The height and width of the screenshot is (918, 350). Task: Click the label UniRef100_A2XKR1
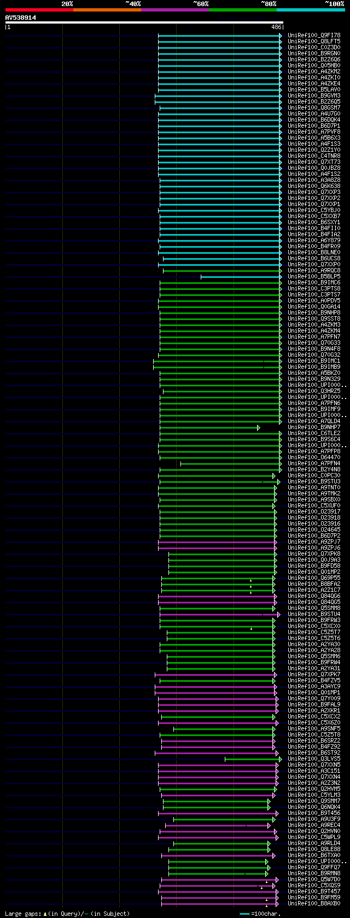pos(314,711)
